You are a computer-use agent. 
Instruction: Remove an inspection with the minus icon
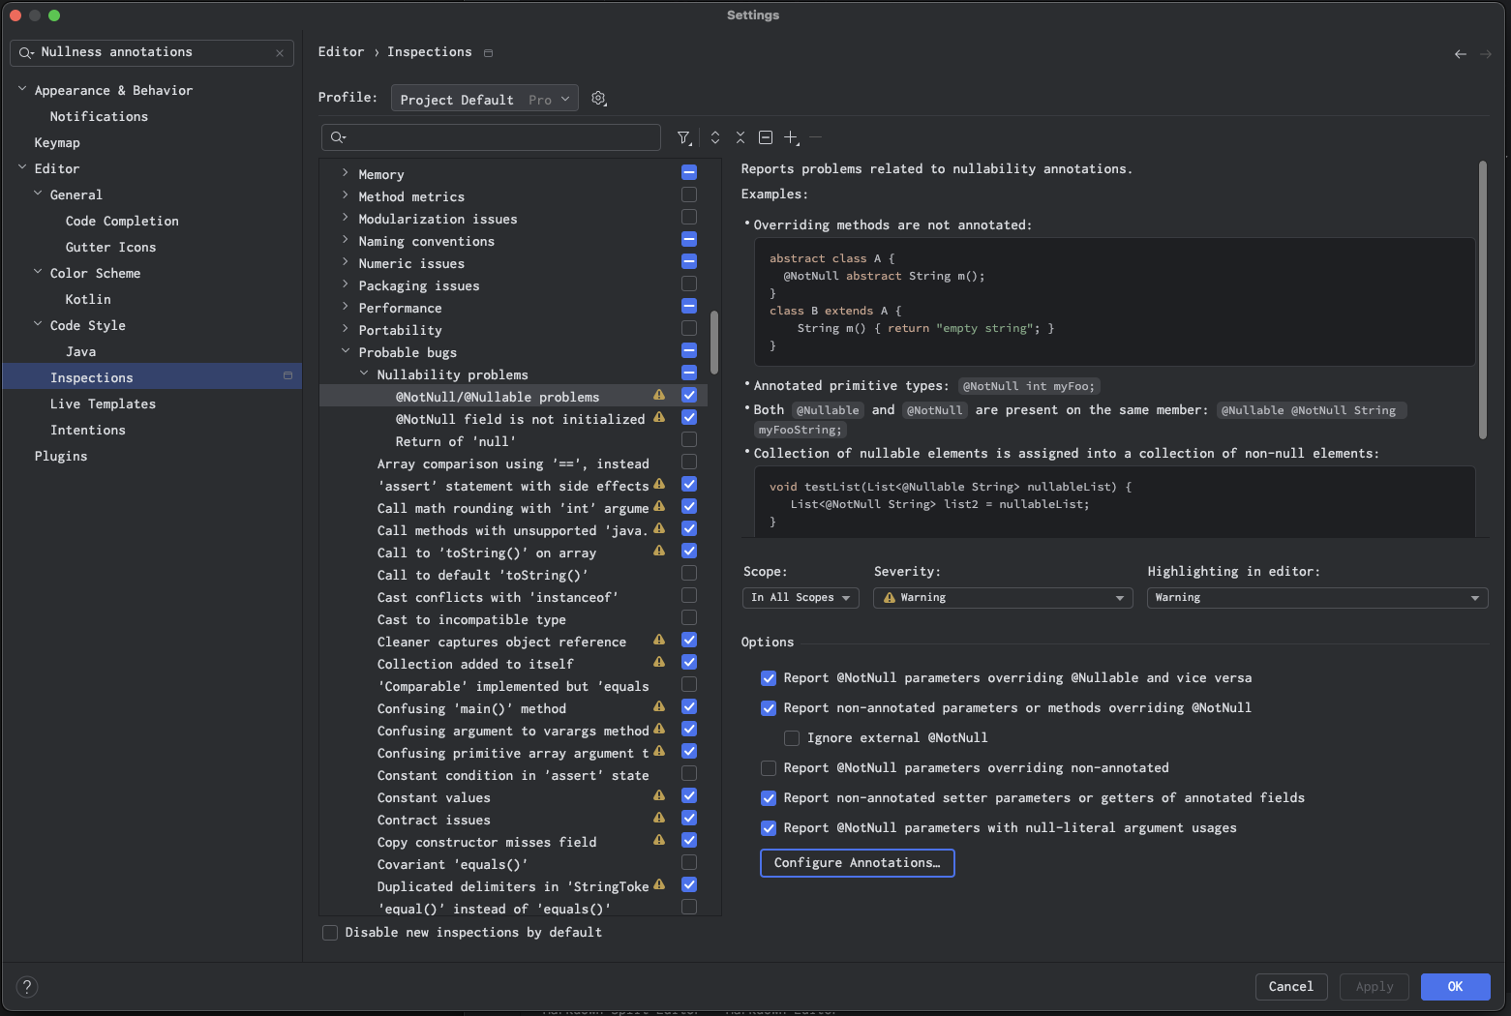[x=815, y=137]
